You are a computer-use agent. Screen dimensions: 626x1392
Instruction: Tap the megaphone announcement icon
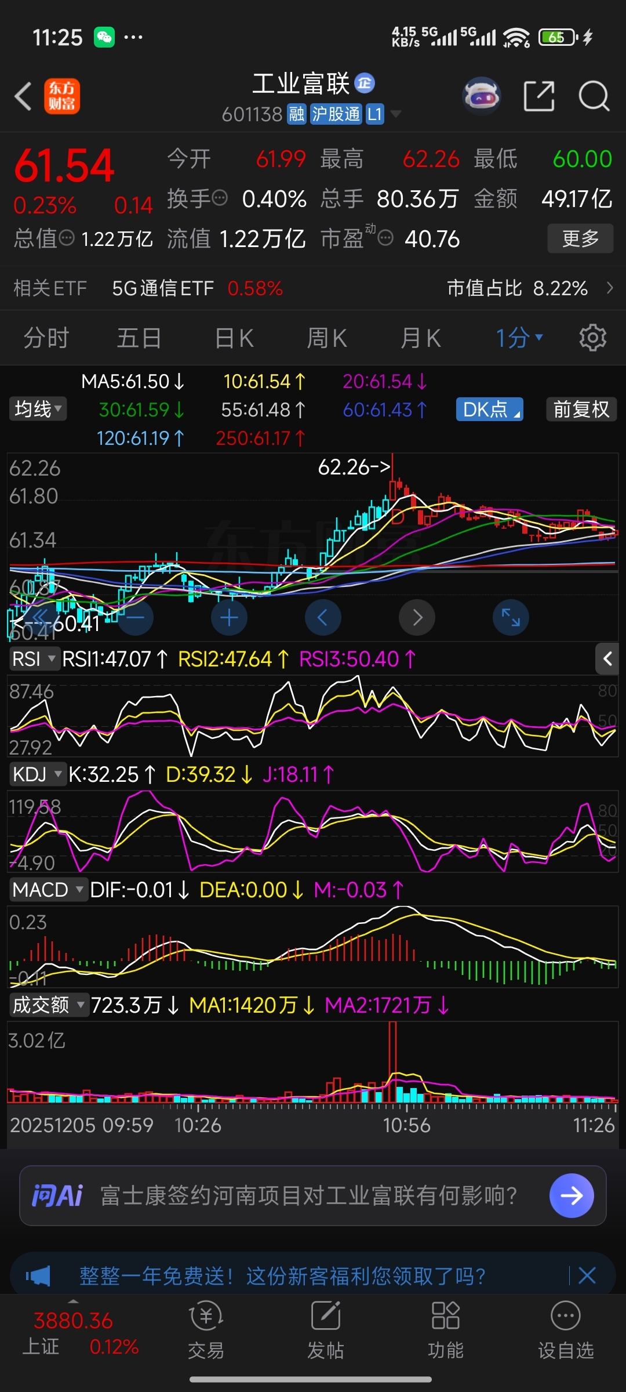tap(38, 1276)
